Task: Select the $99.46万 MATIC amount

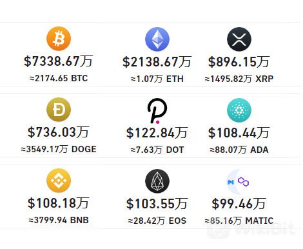Action: coord(239,204)
